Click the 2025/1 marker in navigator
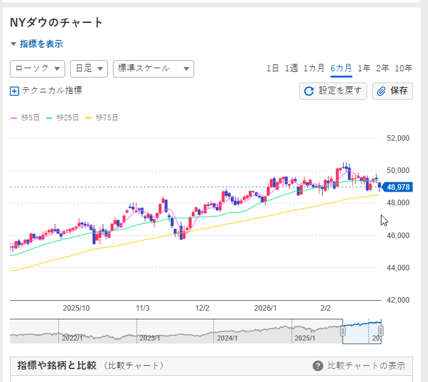This screenshot has width=428, height=382. coord(305,339)
